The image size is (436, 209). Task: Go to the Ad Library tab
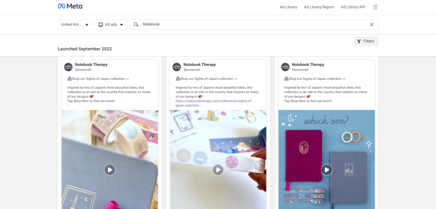(x=288, y=7)
